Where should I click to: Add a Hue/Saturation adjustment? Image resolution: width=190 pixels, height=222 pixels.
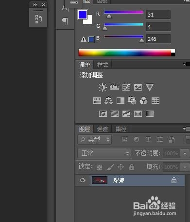tap(97, 101)
